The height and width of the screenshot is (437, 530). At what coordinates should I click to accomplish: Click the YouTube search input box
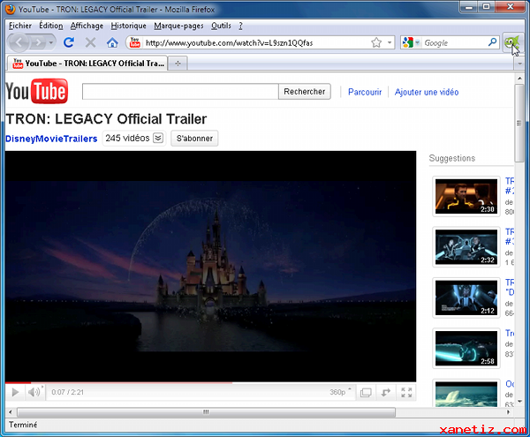pos(180,92)
